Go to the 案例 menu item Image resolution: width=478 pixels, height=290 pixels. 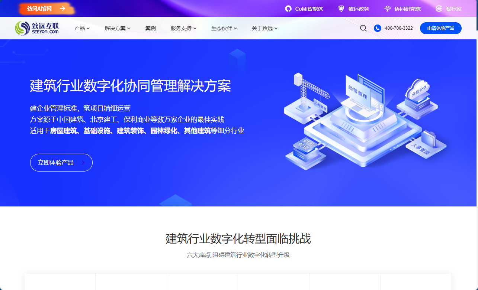click(x=150, y=28)
